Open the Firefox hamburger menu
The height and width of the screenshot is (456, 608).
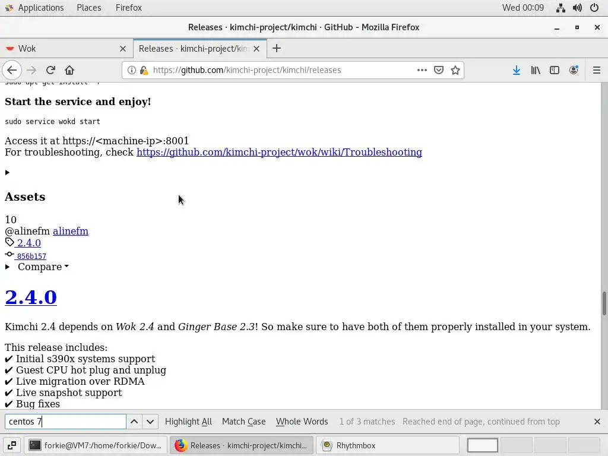pyautogui.click(x=596, y=70)
